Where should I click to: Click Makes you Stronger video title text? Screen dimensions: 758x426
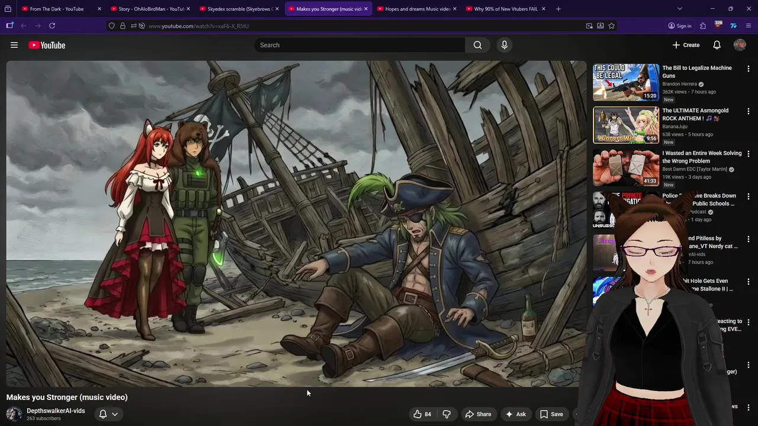(67, 397)
